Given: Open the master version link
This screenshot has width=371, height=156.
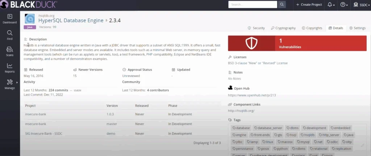Looking at the screenshot, I should pos(112,124).
